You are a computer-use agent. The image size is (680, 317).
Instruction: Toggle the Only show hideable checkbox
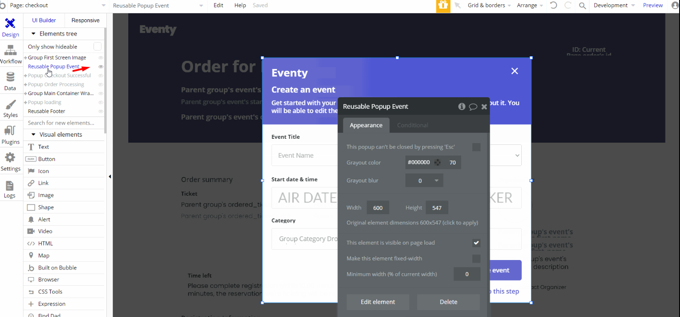pos(97,46)
